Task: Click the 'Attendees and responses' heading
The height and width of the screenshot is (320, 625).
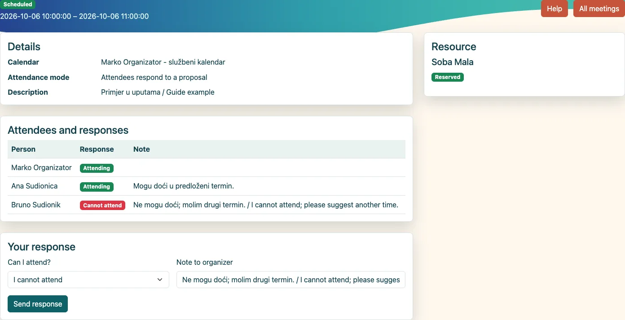Action: click(68, 130)
